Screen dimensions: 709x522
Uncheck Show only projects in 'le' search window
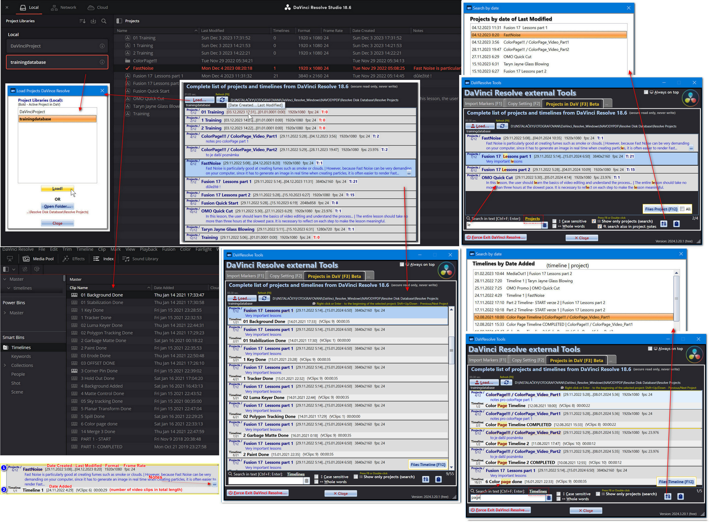click(594, 221)
